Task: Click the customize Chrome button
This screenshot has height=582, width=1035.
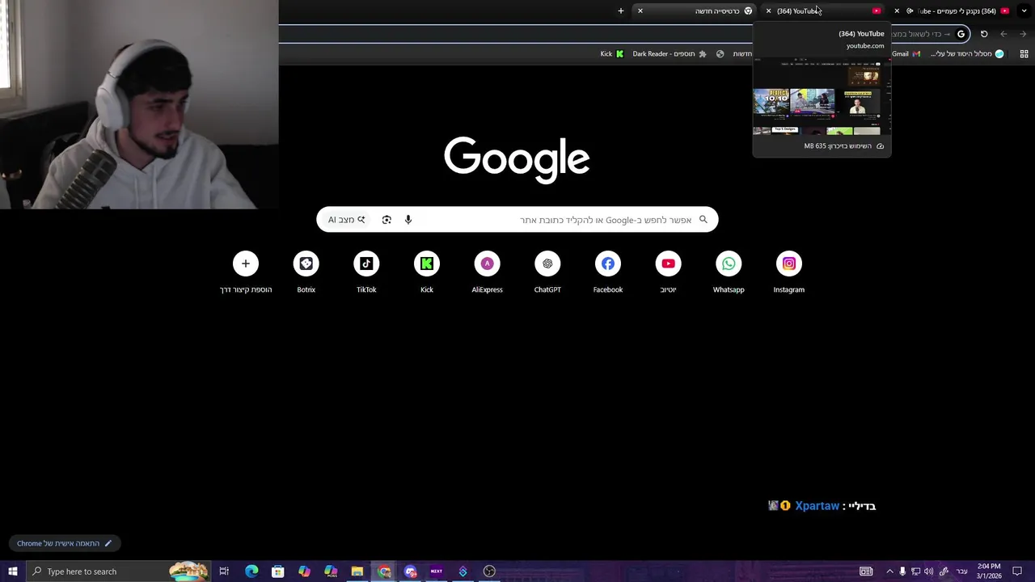Action: pyautogui.click(x=65, y=543)
